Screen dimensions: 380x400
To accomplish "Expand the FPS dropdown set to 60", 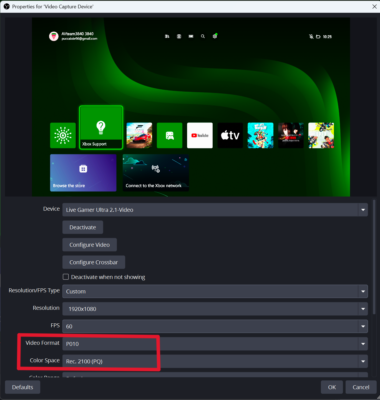I will coord(215,326).
